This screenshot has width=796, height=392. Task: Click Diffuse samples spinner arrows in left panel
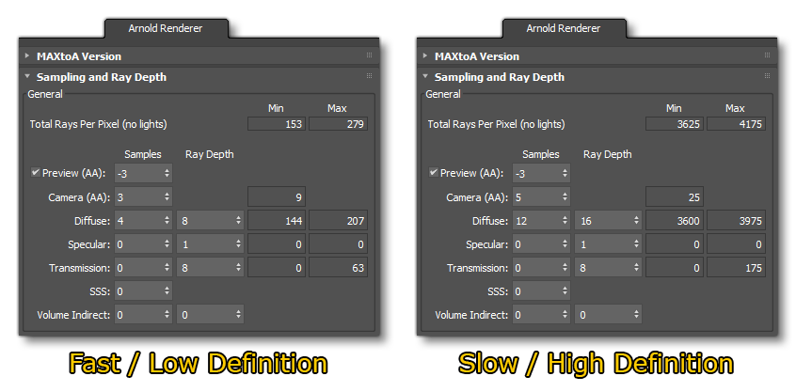pyautogui.click(x=167, y=222)
